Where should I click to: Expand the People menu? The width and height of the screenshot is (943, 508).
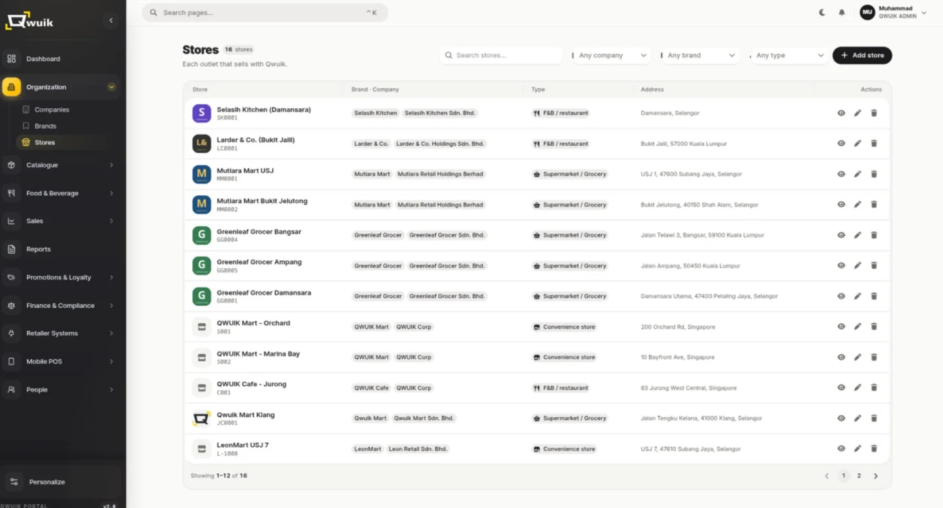[x=61, y=390]
